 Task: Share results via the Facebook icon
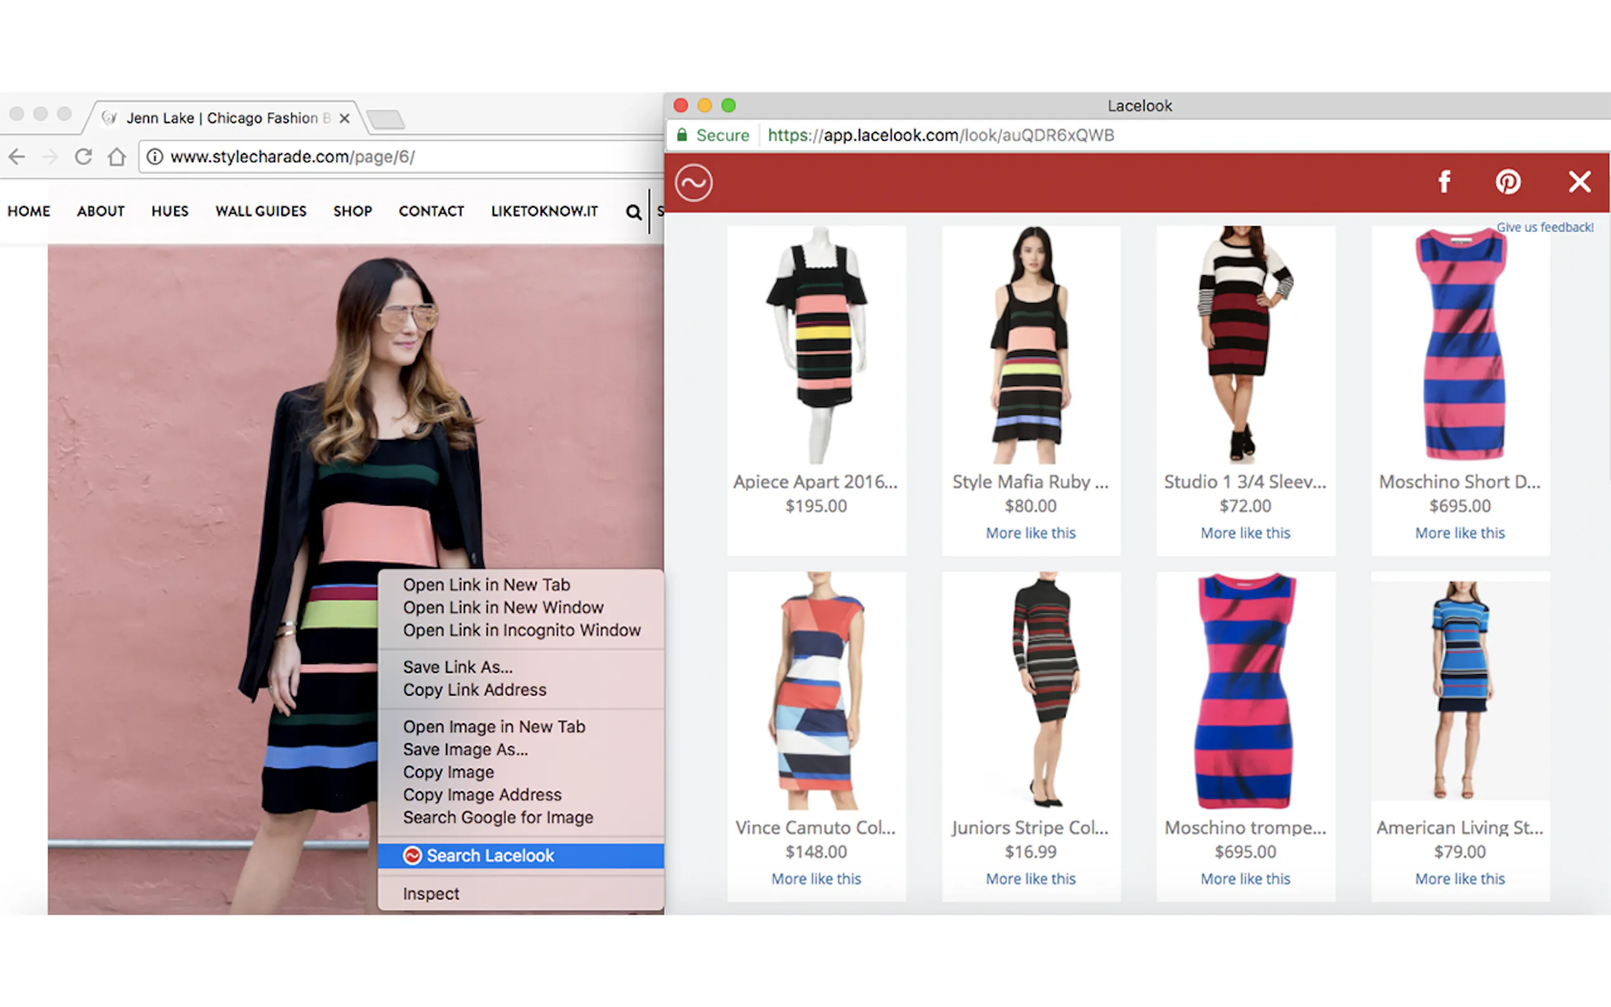pyautogui.click(x=1444, y=182)
